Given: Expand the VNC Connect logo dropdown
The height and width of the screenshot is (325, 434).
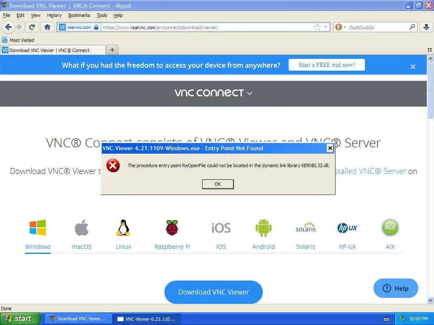Looking at the screenshot, I should tap(214, 93).
